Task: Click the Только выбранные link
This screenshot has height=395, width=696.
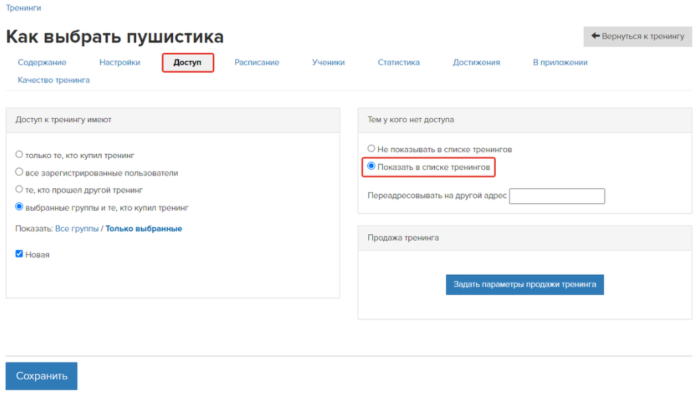Action: [x=144, y=229]
